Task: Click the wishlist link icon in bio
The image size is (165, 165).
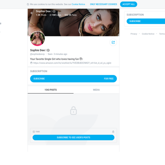Action: pos(31,63)
